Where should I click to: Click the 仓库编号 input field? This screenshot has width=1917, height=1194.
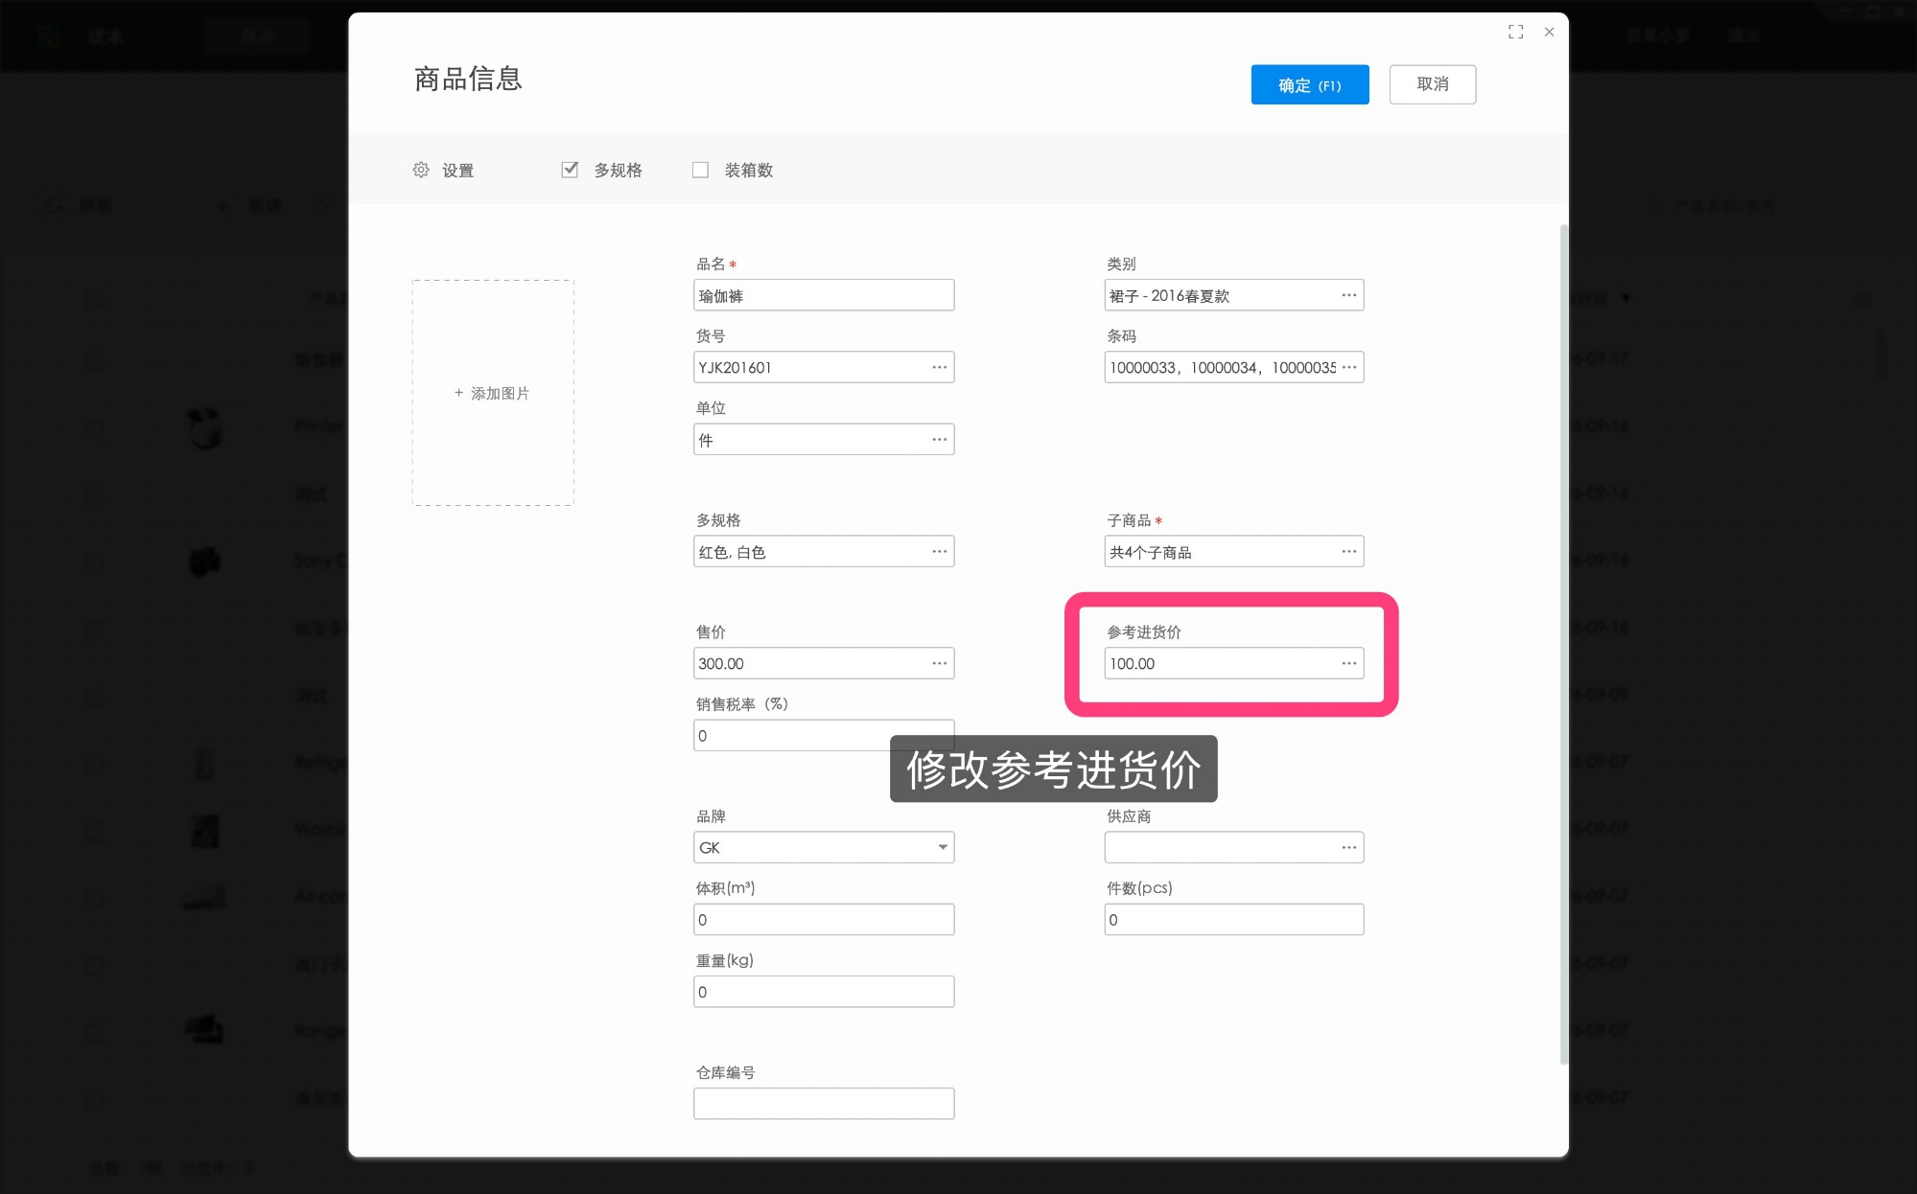tap(823, 1103)
